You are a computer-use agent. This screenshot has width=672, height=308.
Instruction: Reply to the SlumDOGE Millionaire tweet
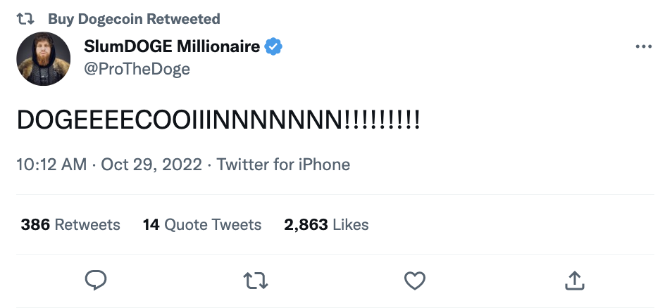pyautogui.click(x=95, y=281)
